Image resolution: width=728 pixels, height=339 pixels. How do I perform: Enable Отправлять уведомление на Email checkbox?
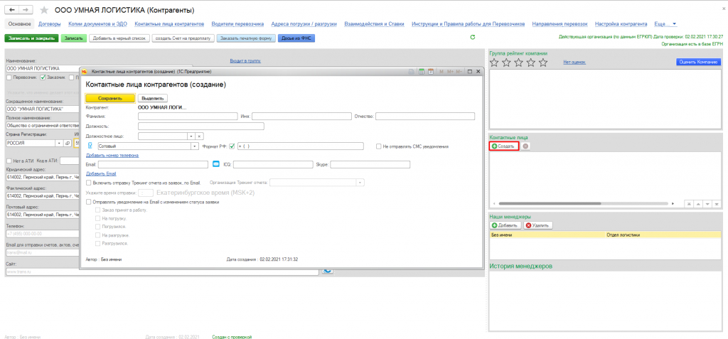89,202
